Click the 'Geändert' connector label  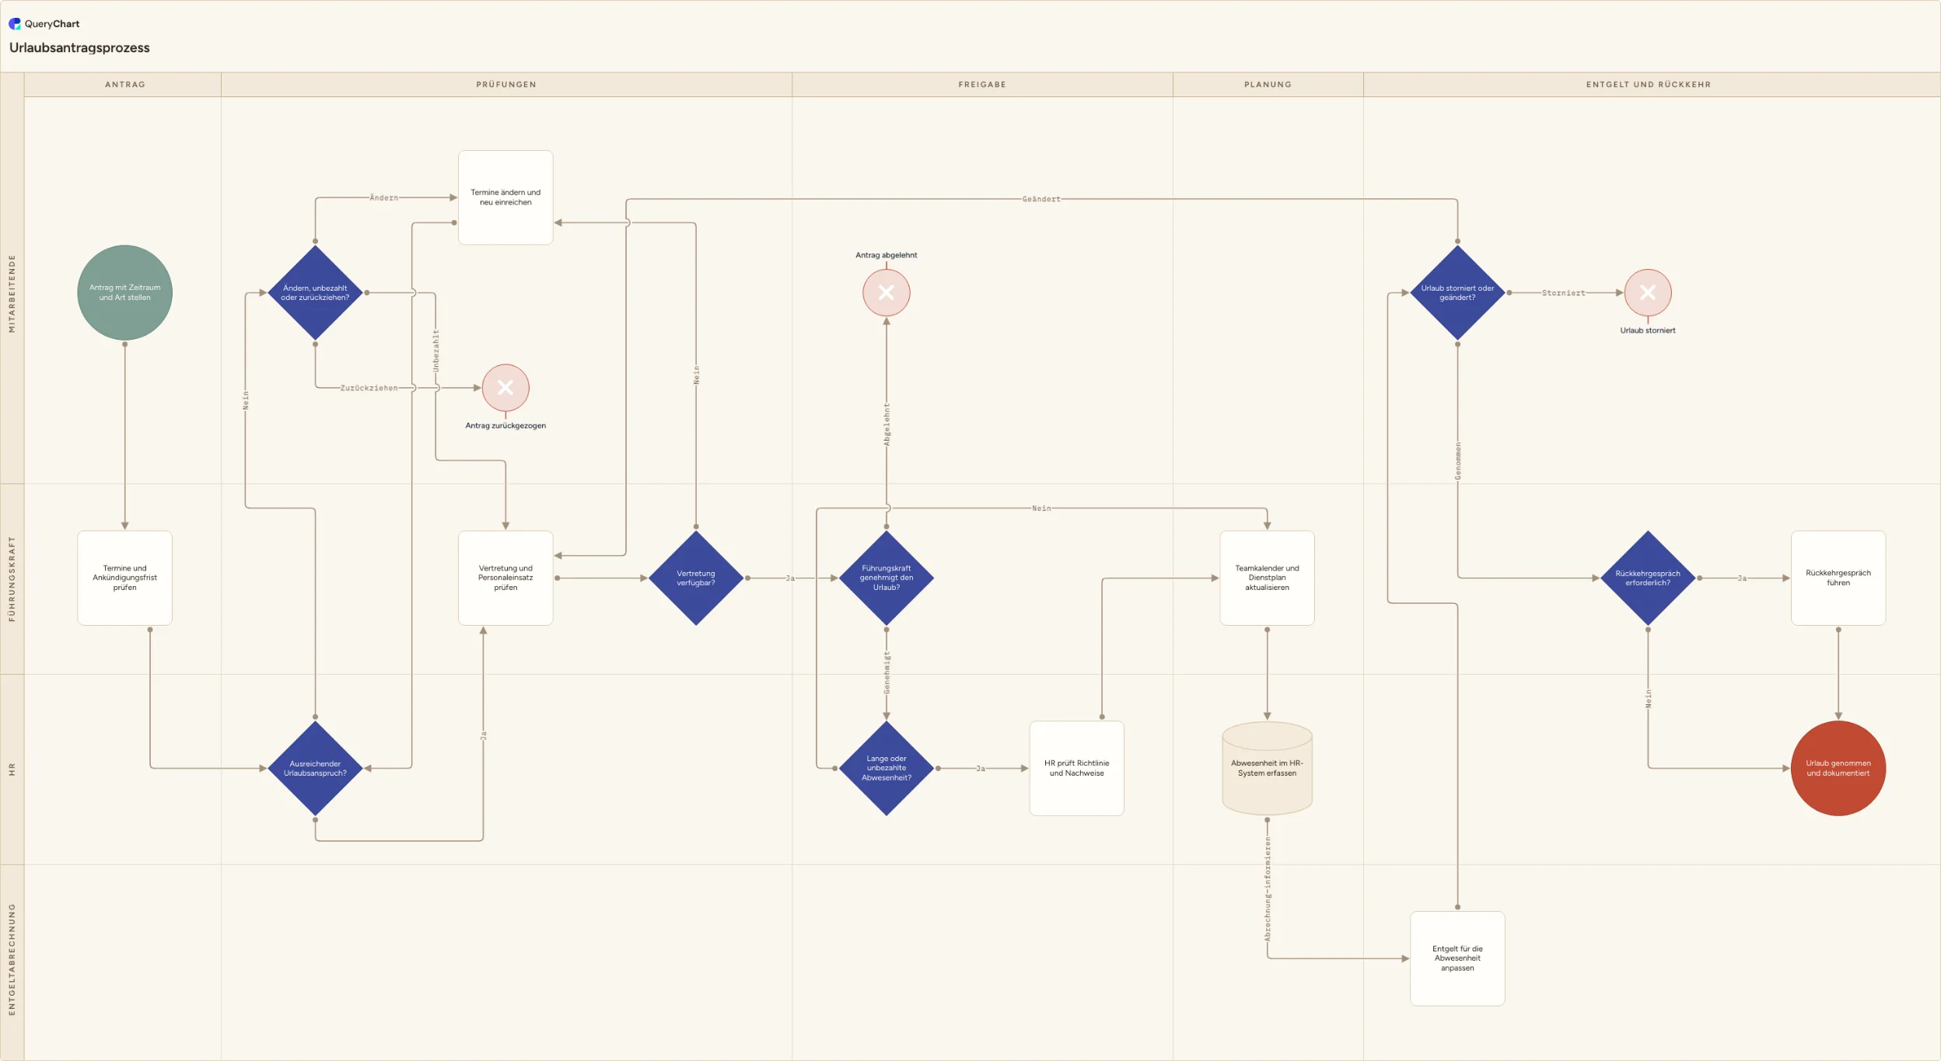pos(1040,200)
